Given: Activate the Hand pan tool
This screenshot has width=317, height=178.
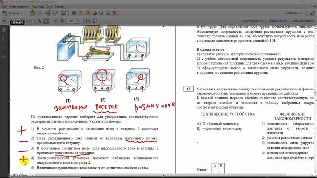Looking at the screenshot, I should pyautogui.click(x=46, y=21).
